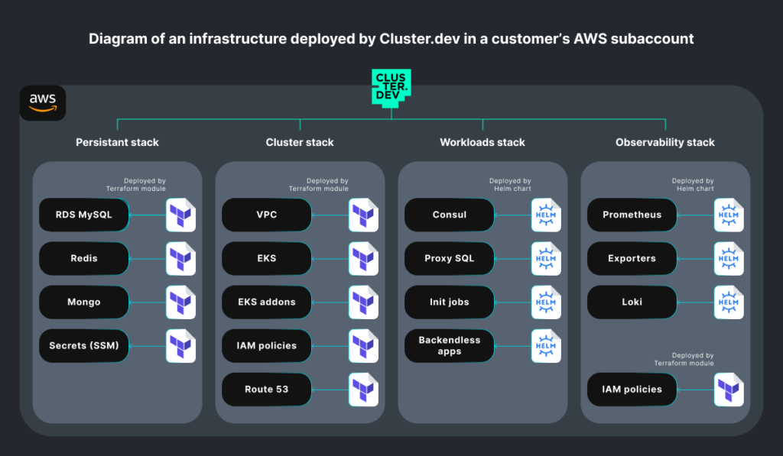
Task: Open the Helm icon next to Prometheus
Action: [728, 215]
